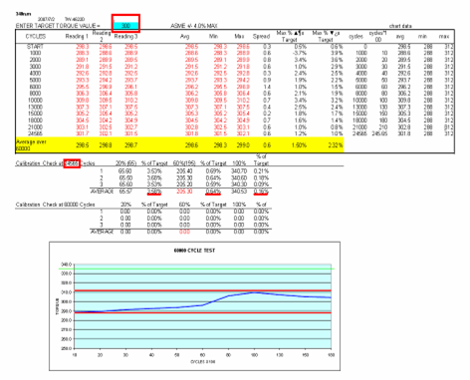
Task: Click the CYCLES column header
Action: (x=36, y=37)
